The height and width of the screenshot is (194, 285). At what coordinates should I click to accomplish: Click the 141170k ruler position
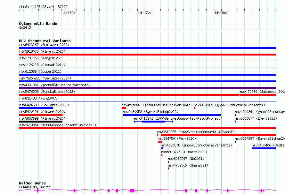click(x=145, y=13)
